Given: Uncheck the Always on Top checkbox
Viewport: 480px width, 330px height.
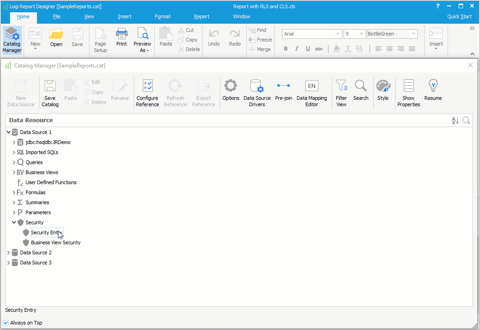Looking at the screenshot, I should (x=5, y=322).
